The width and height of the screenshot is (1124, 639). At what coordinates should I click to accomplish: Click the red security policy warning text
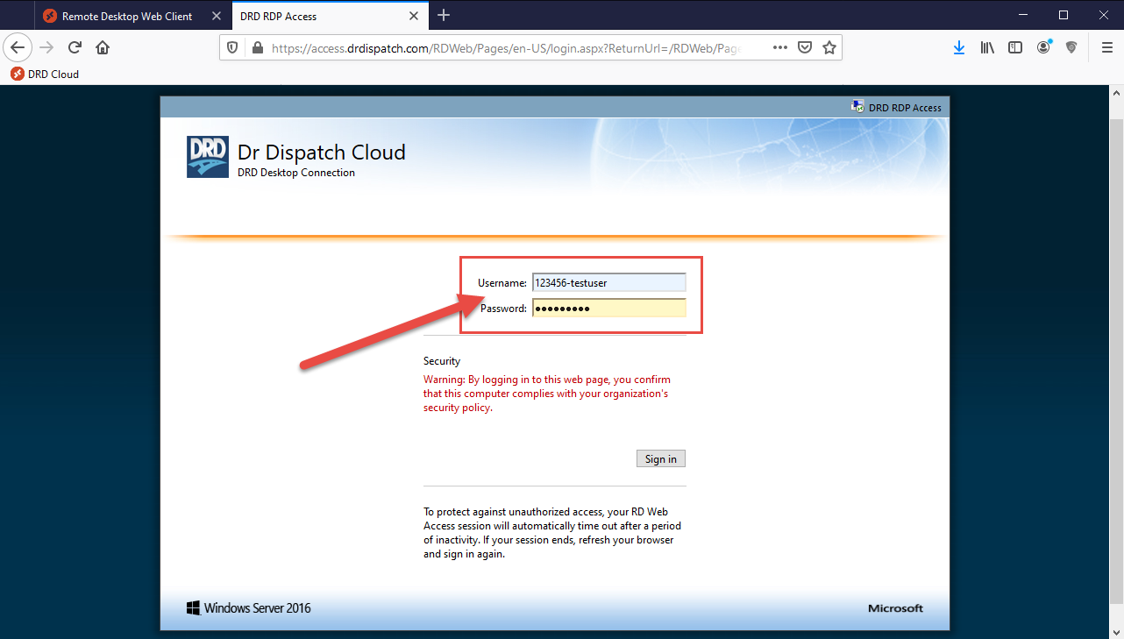[x=547, y=394]
